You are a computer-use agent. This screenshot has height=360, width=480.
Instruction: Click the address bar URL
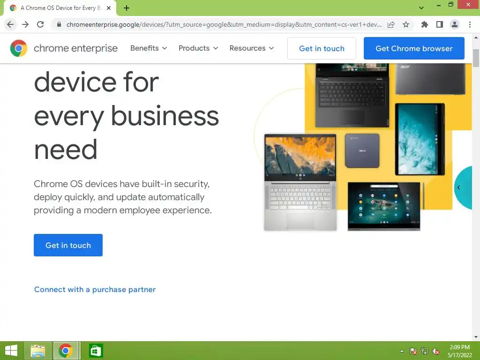click(224, 24)
